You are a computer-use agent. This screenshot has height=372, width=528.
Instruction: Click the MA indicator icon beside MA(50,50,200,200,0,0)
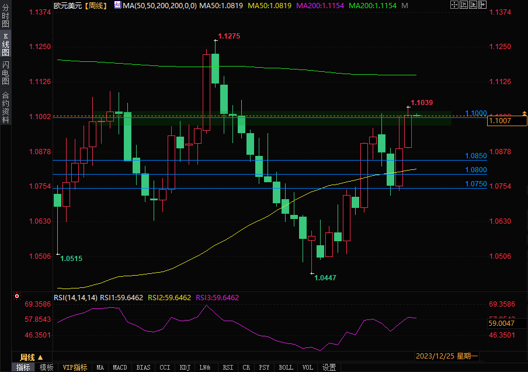point(118,5)
